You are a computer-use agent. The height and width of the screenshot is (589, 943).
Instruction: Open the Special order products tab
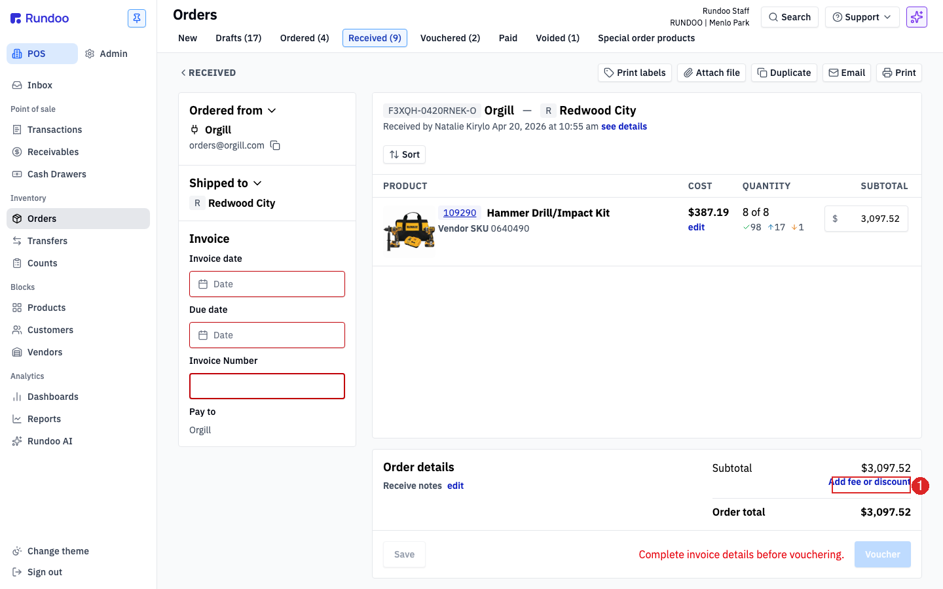coord(646,38)
